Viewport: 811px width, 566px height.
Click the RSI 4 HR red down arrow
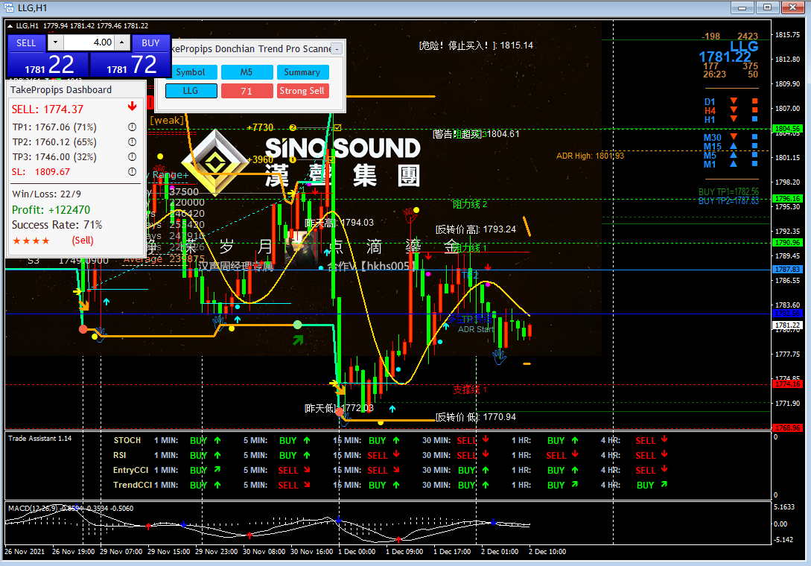[664, 455]
